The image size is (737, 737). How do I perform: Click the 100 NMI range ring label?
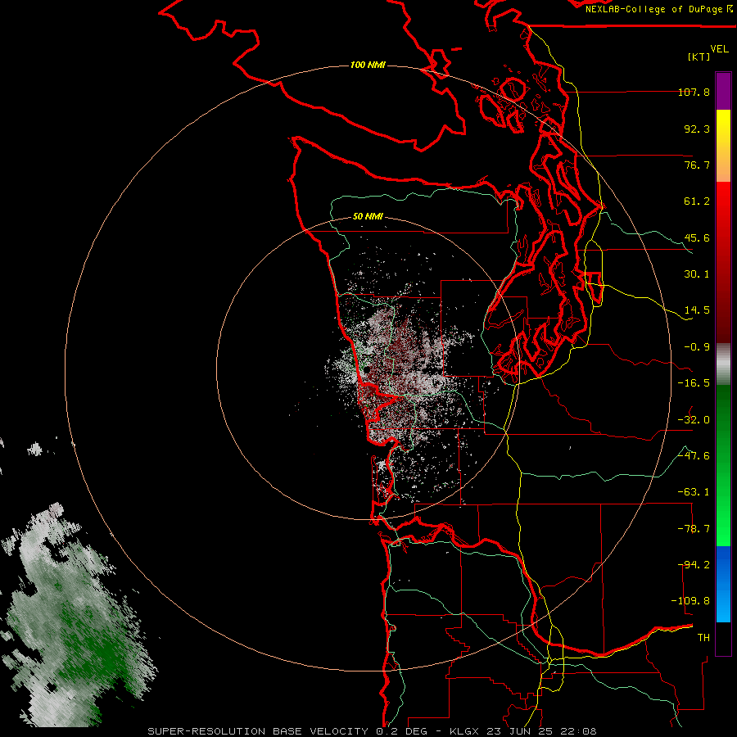(368, 65)
